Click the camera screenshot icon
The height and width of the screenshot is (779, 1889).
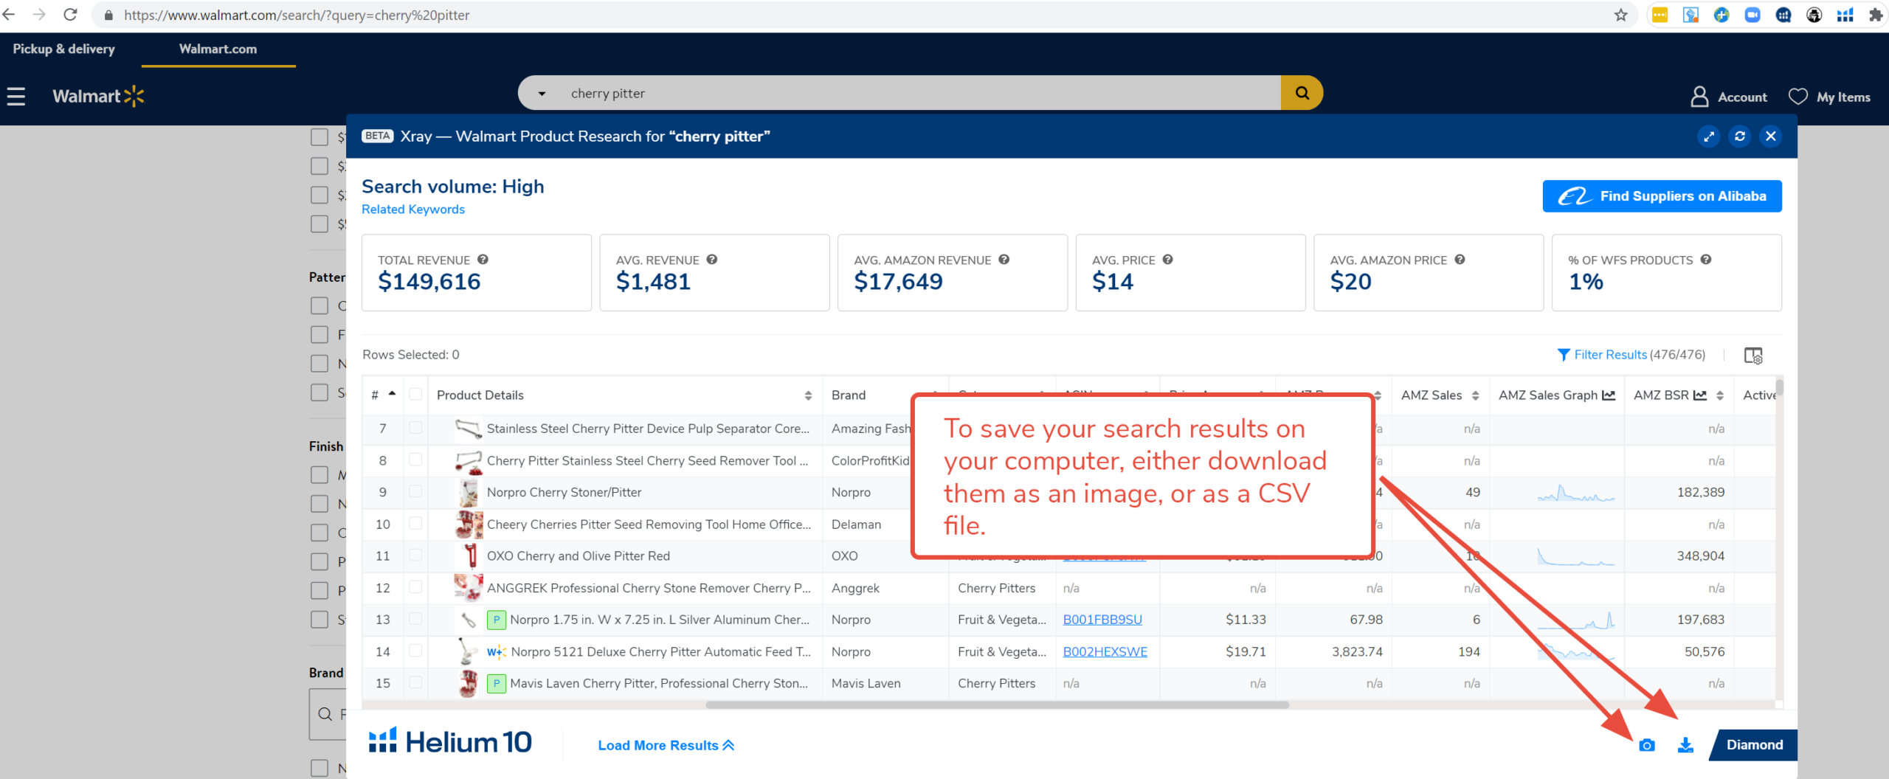tap(1646, 745)
